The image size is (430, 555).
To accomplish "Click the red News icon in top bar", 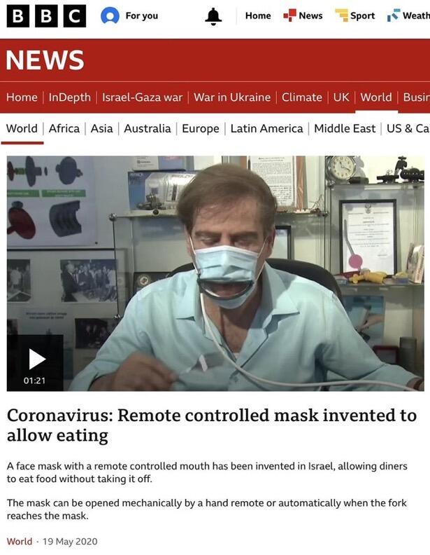I will (289, 15).
